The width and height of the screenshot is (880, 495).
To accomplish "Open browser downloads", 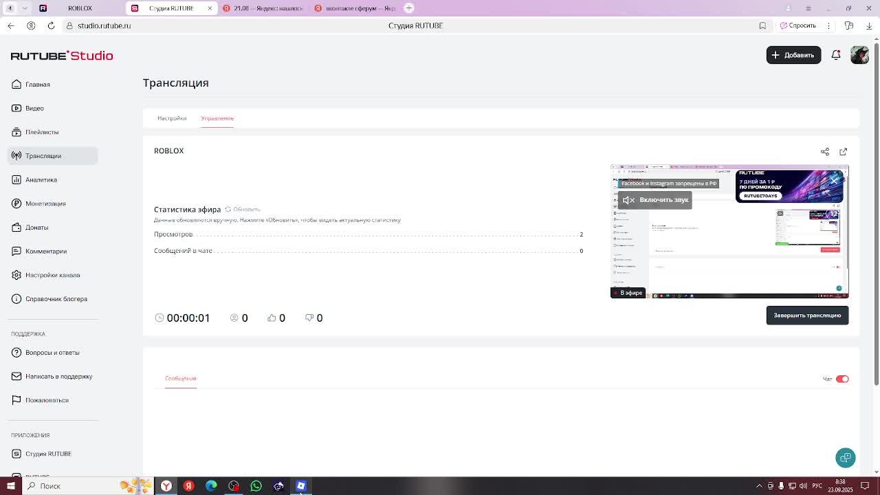I will click(x=869, y=25).
